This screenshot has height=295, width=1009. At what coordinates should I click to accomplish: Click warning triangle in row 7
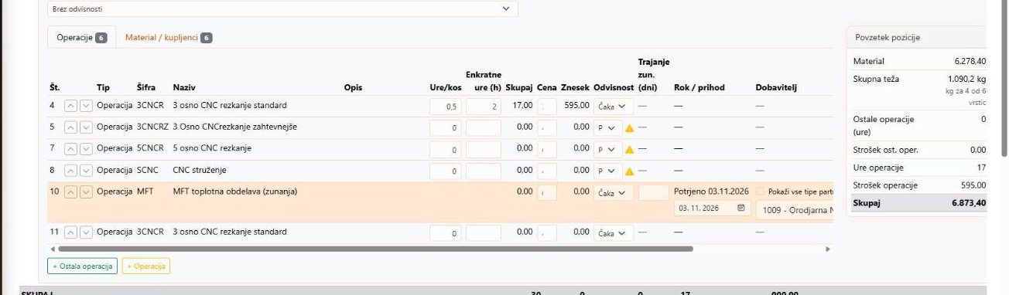(x=629, y=150)
